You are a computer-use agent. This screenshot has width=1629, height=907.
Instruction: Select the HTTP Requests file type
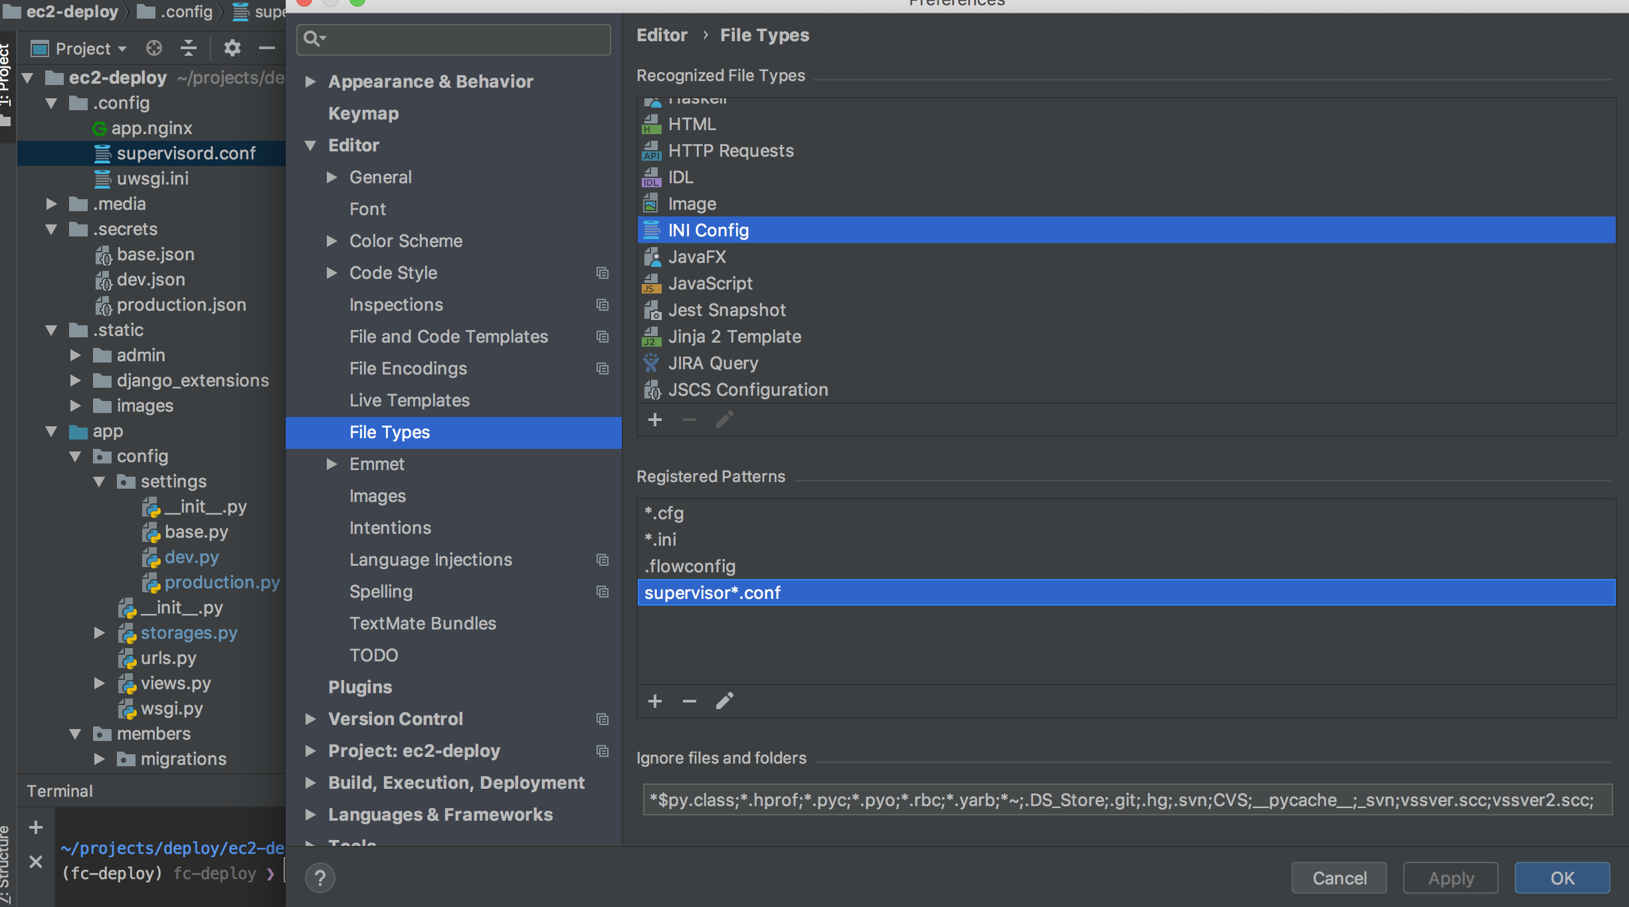(x=1126, y=151)
